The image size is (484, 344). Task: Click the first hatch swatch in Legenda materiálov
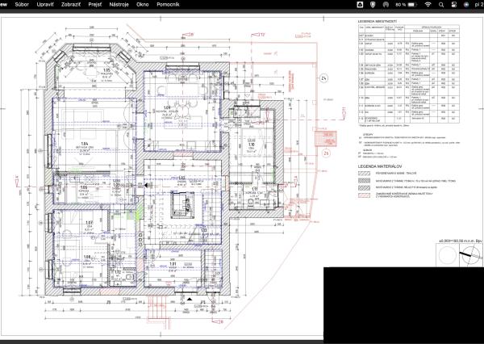(x=365, y=172)
